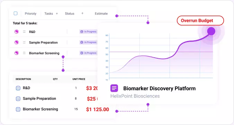Click the 80 label on chart y-axis

(x=107, y=35)
